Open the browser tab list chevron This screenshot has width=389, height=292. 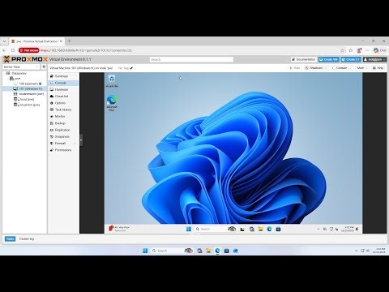coord(4,41)
